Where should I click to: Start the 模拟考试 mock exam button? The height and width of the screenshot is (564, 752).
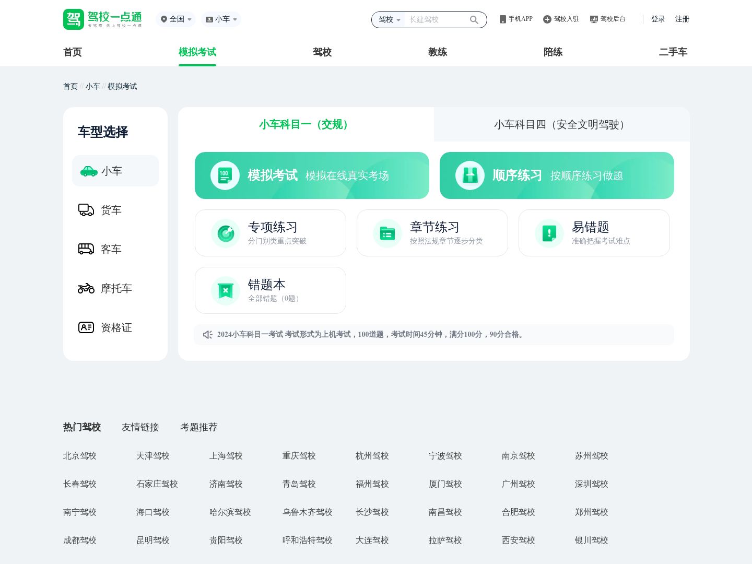pyautogui.click(x=312, y=175)
